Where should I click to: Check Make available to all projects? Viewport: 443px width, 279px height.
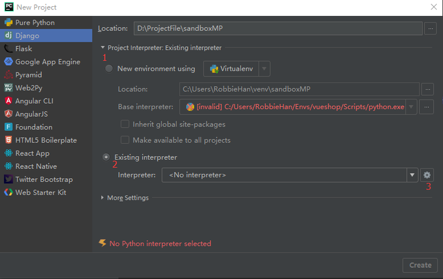click(125, 140)
